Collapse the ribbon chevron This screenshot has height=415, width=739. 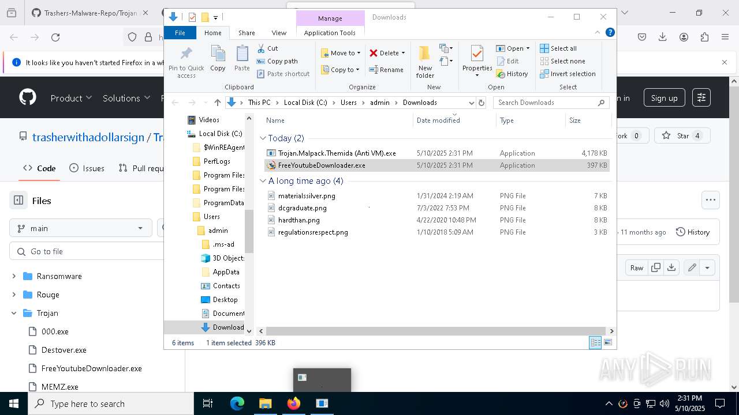tap(598, 33)
